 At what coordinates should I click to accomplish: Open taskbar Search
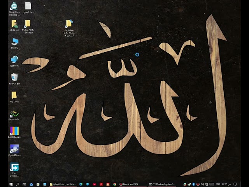click(x=18, y=184)
